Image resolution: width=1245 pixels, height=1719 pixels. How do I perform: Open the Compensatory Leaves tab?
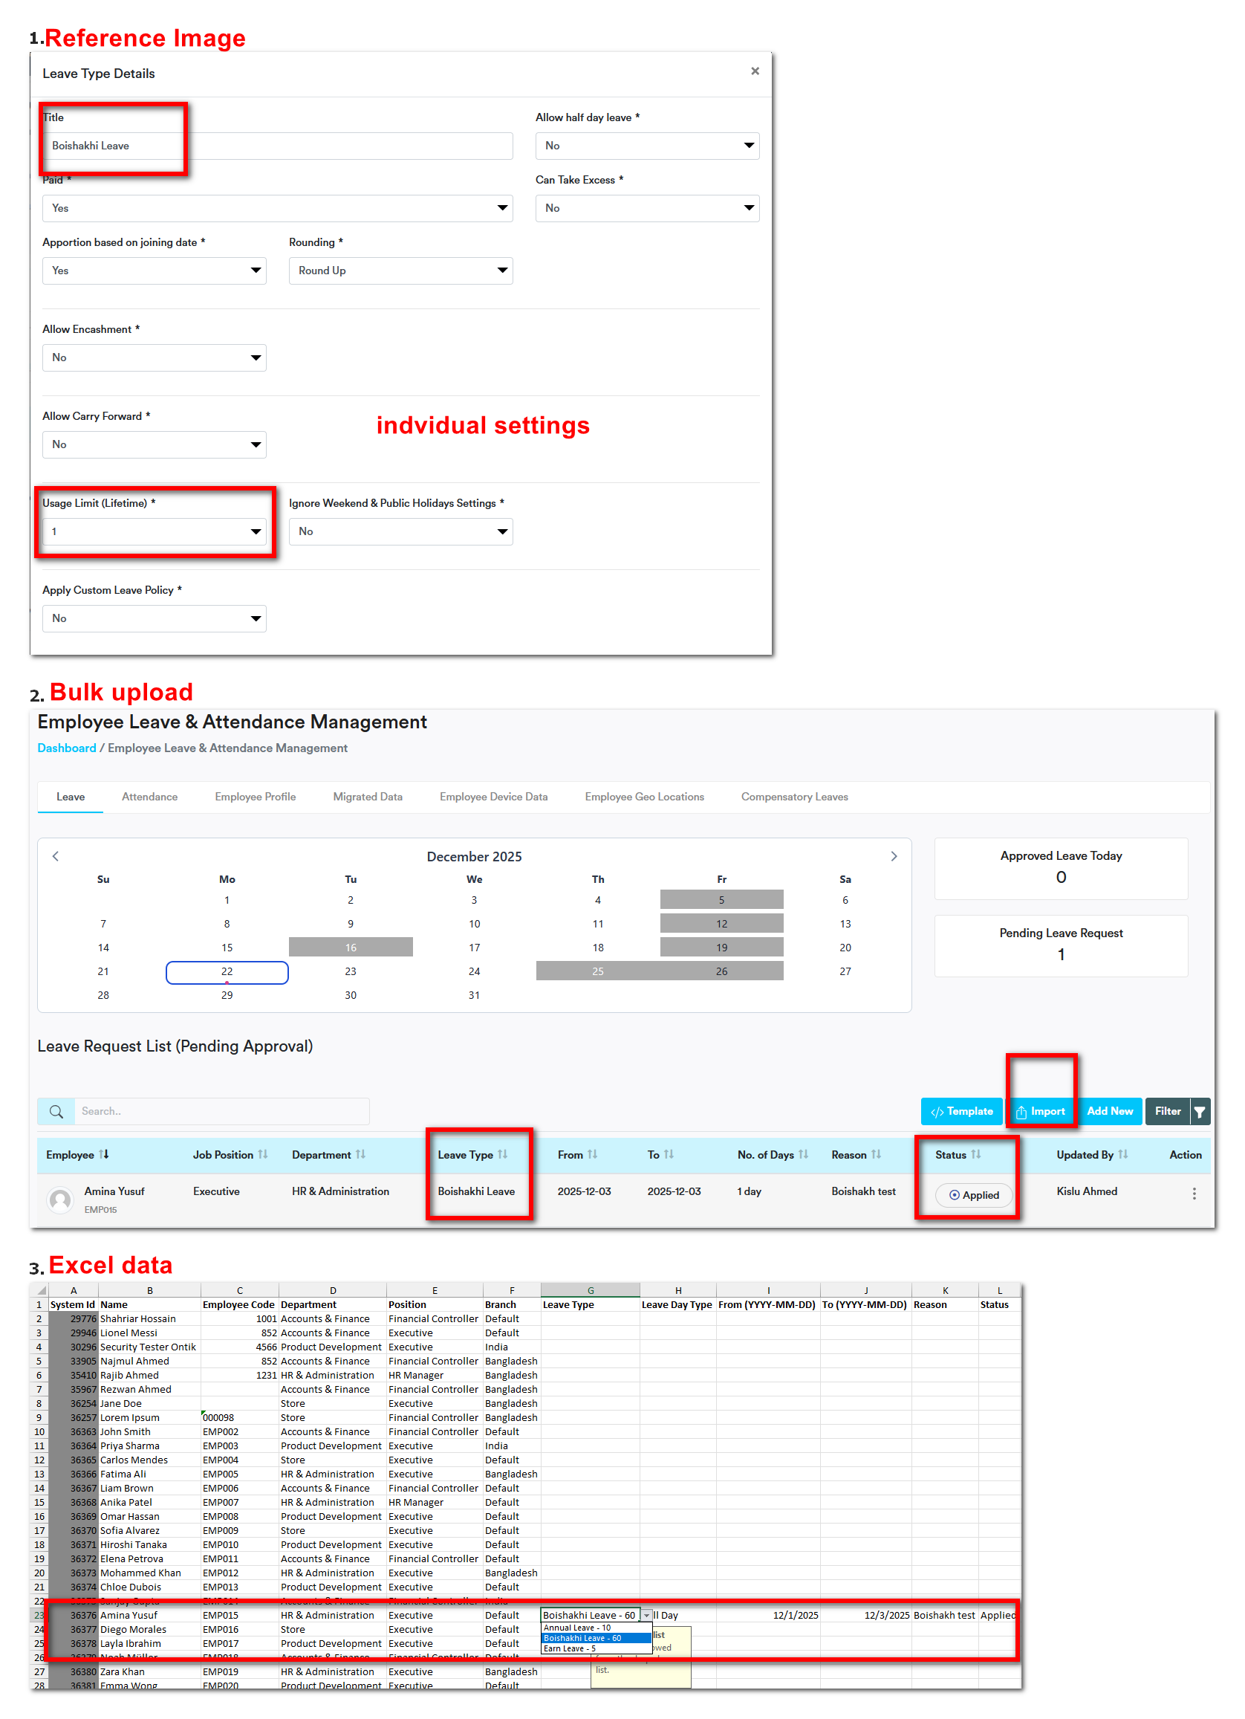794,797
